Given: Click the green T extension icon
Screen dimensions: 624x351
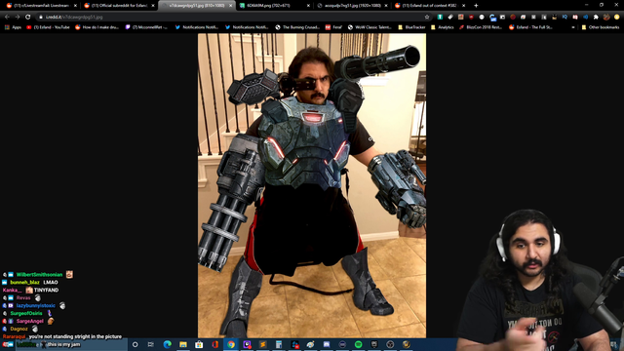Looking at the screenshot, I should [440, 18].
